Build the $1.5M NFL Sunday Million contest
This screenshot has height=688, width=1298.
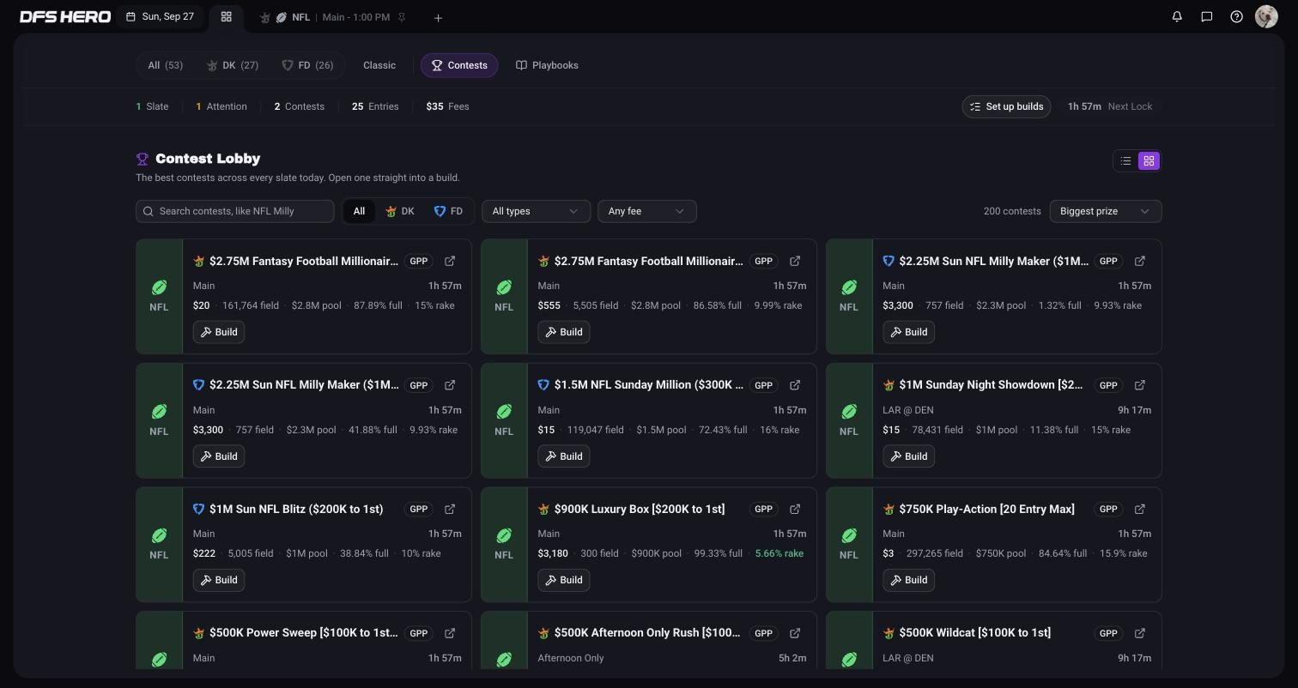click(564, 456)
